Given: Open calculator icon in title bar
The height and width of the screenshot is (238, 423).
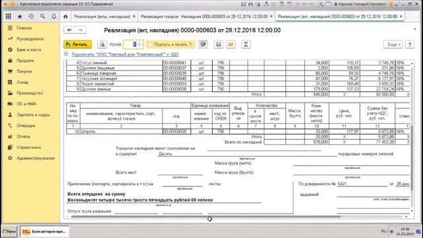Looking at the screenshot, I should point(282,4).
